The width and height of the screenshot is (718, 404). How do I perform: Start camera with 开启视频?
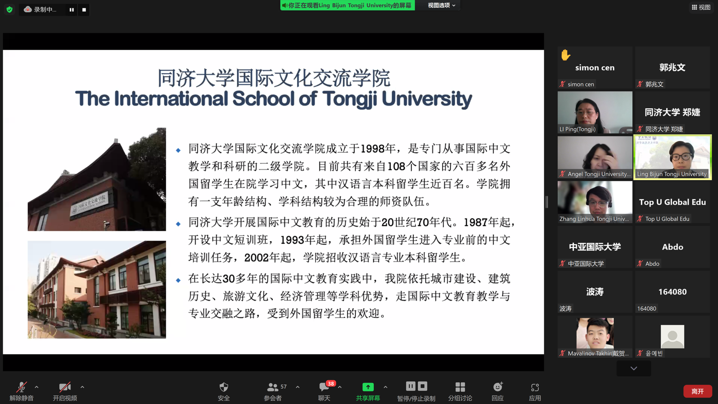(65, 391)
